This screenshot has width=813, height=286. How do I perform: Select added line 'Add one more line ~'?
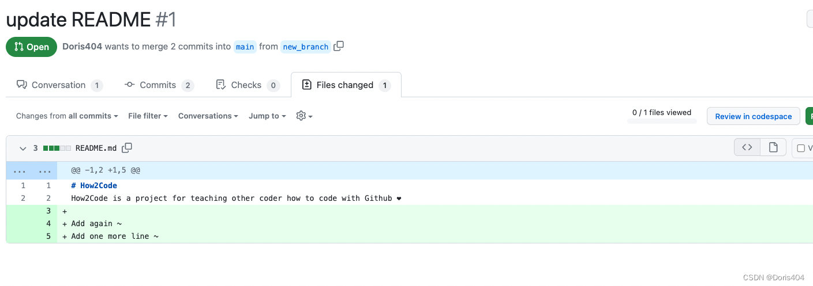point(115,236)
